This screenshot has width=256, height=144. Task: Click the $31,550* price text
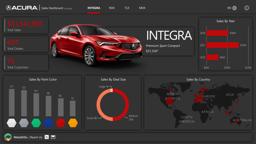click(x=152, y=51)
